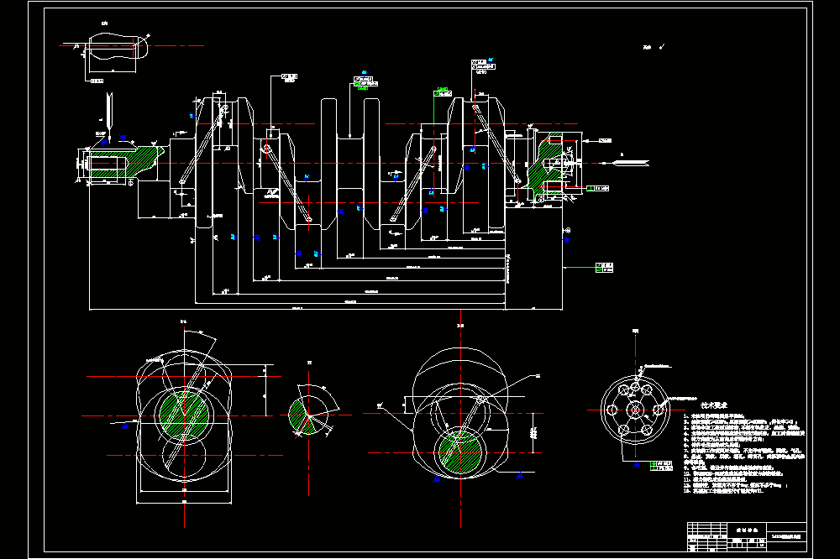Click the green tolerance frame beside the flange end view
This screenshot has width=840, height=559.
(x=661, y=466)
